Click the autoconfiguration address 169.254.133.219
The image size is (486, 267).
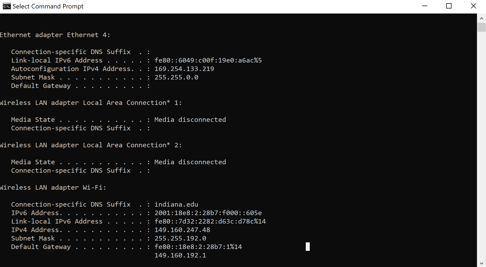[184, 69]
